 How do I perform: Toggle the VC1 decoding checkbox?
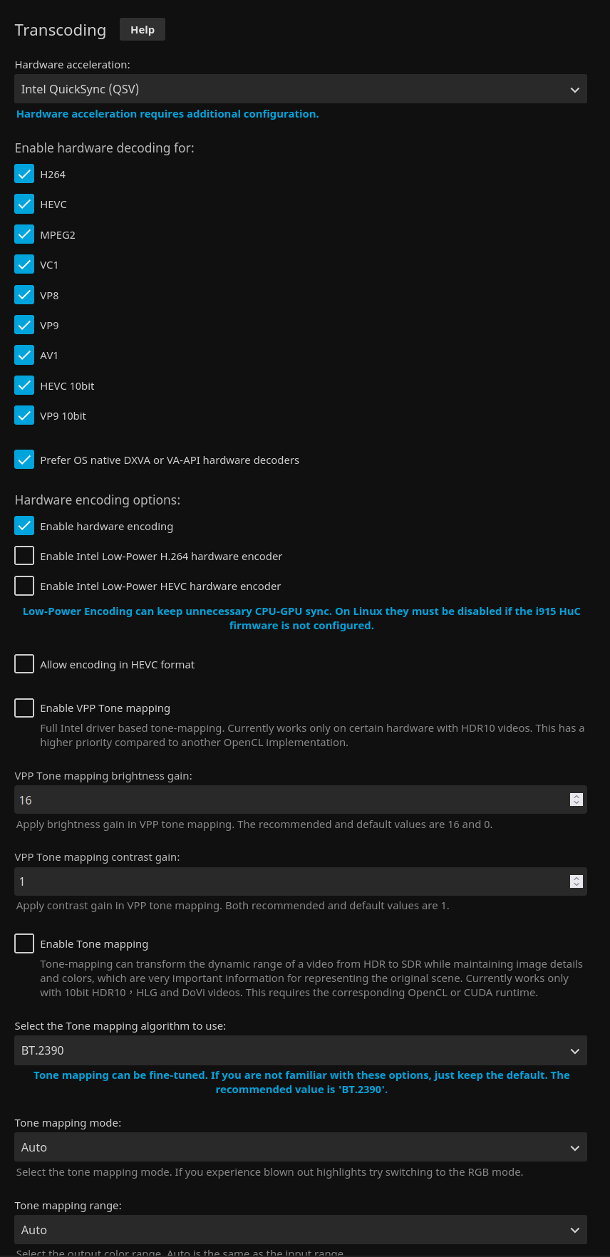pos(24,264)
